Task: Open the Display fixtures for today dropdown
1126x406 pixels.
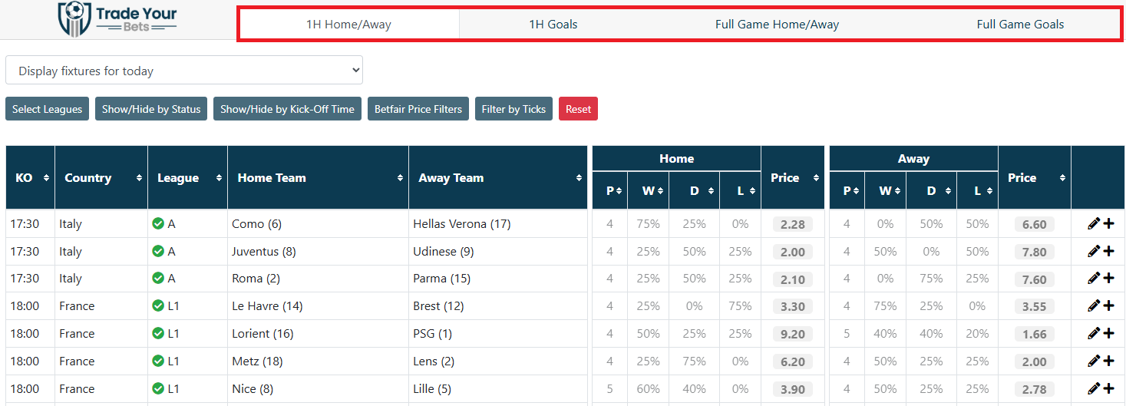Action: click(x=184, y=71)
